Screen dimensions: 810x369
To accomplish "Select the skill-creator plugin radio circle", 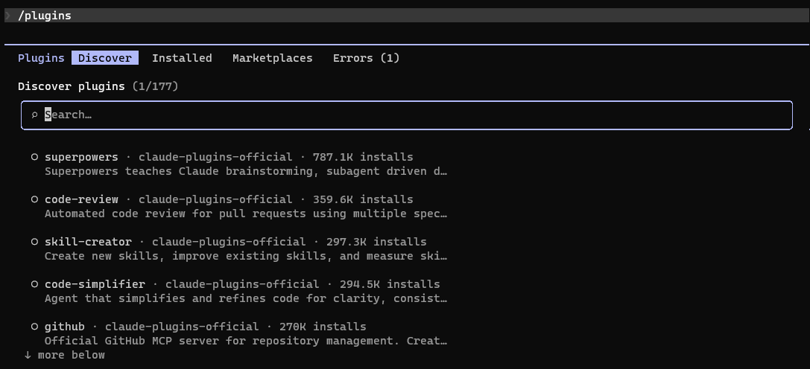I will coord(34,242).
